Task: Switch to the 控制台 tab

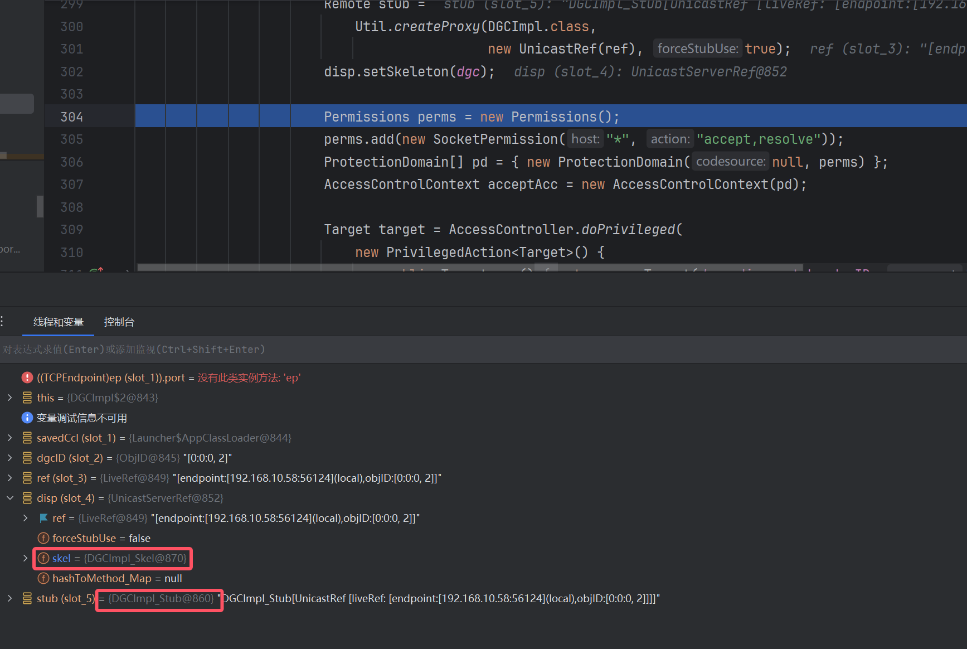Action: [119, 322]
